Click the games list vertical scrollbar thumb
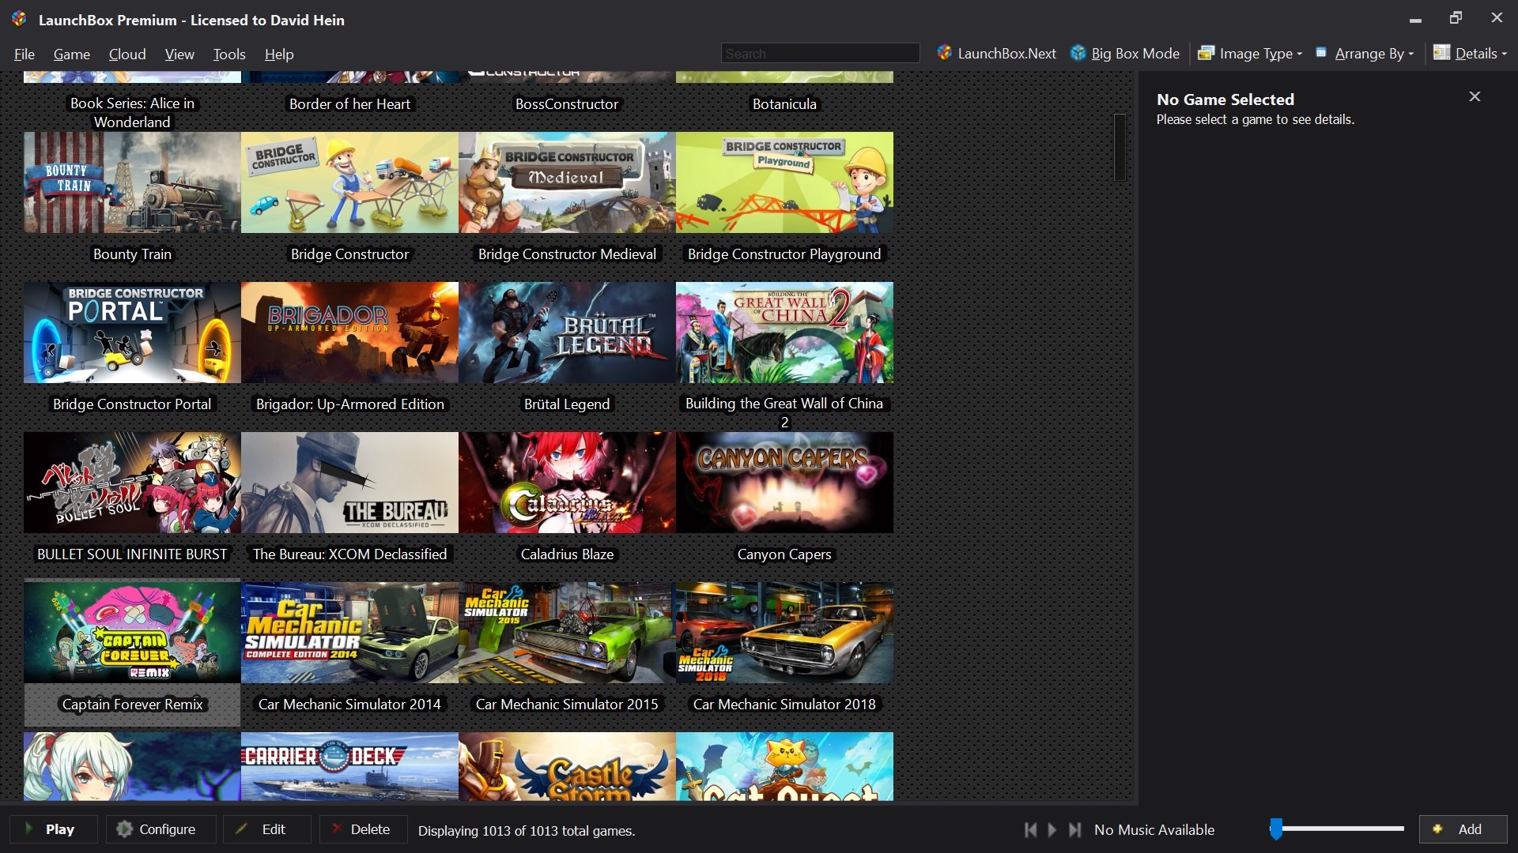Viewport: 1518px width, 853px height. point(1120,148)
